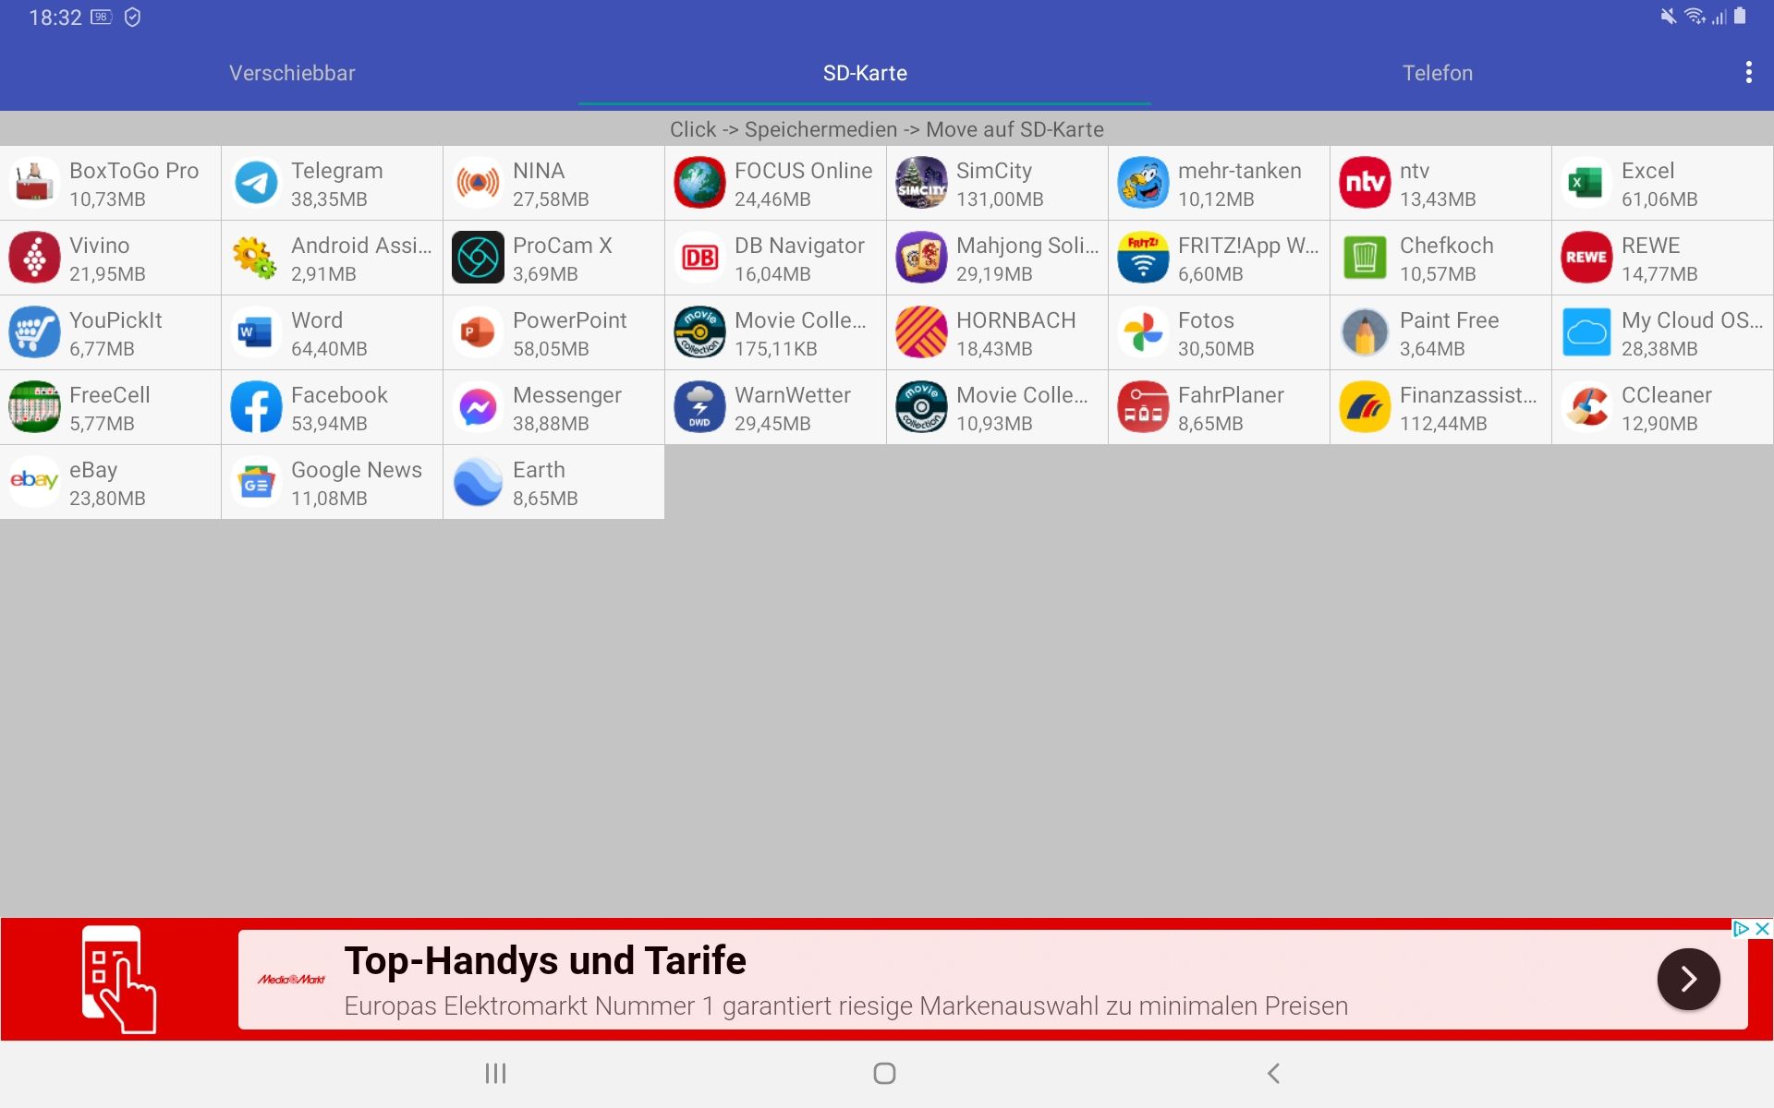
Task: Open the FOCUS Online globe icon
Action: tap(699, 183)
